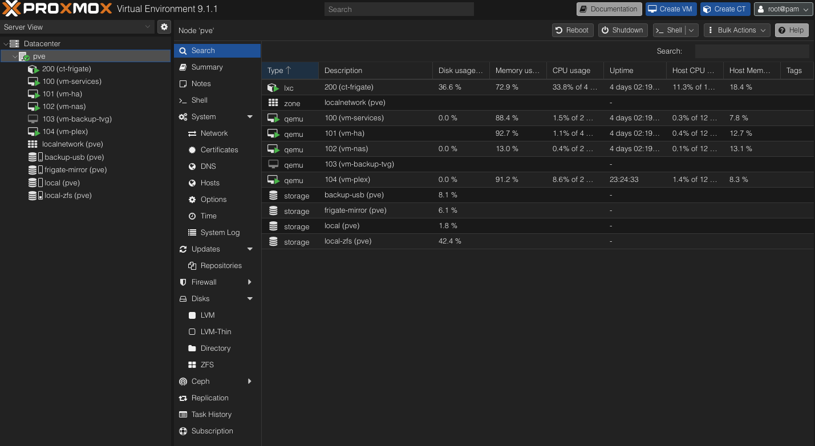815x446 pixels.
Task: Click the Ceph icon in side menu
Action: (x=183, y=382)
